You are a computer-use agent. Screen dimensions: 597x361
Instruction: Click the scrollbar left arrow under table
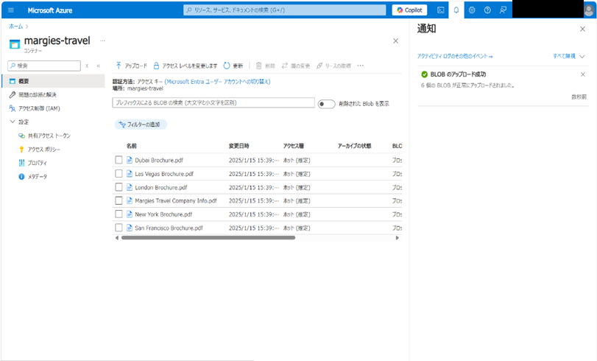116,238
